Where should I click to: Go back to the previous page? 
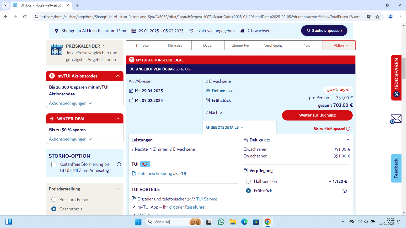(x=6, y=17)
